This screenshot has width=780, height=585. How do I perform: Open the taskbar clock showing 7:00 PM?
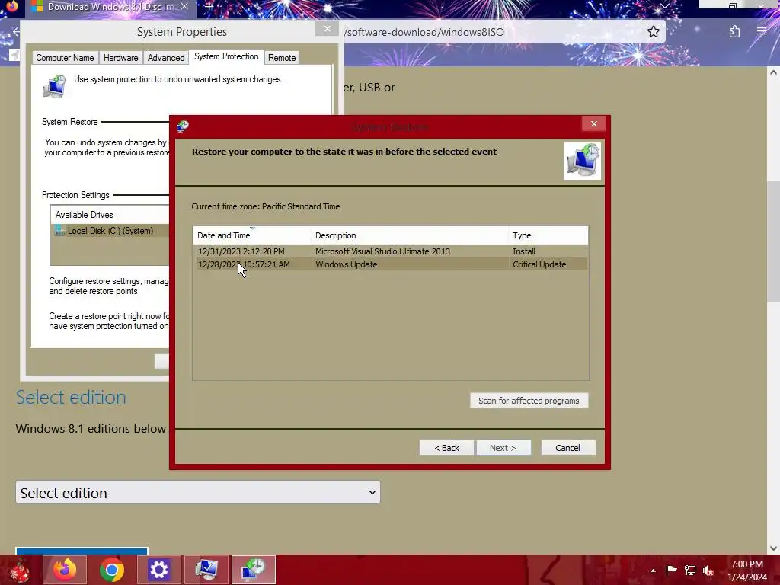pyautogui.click(x=747, y=571)
